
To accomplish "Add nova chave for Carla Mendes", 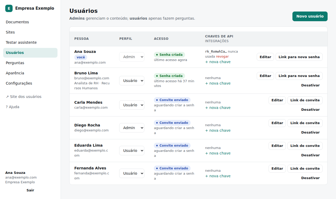I will click(x=218, y=108).
